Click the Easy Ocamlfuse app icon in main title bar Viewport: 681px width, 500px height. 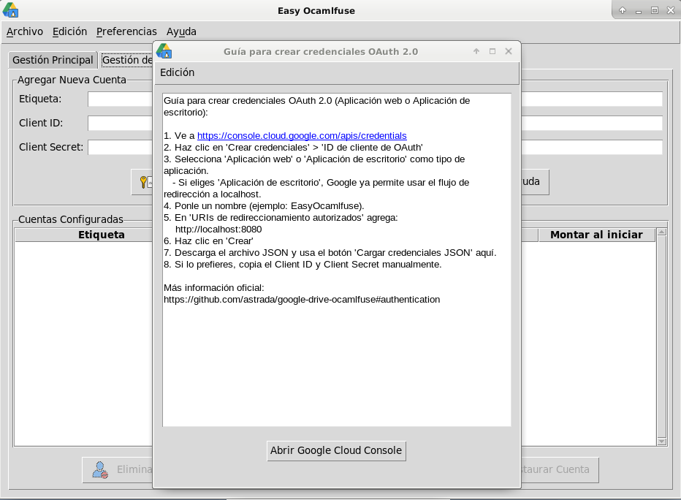[x=10, y=10]
